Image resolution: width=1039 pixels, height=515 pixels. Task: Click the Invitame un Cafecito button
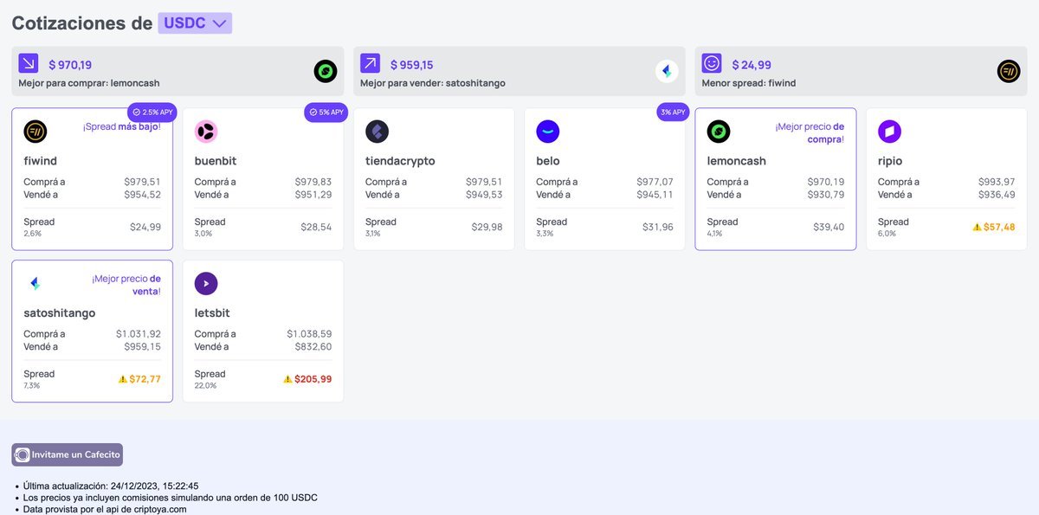click(x=67, y=454)
